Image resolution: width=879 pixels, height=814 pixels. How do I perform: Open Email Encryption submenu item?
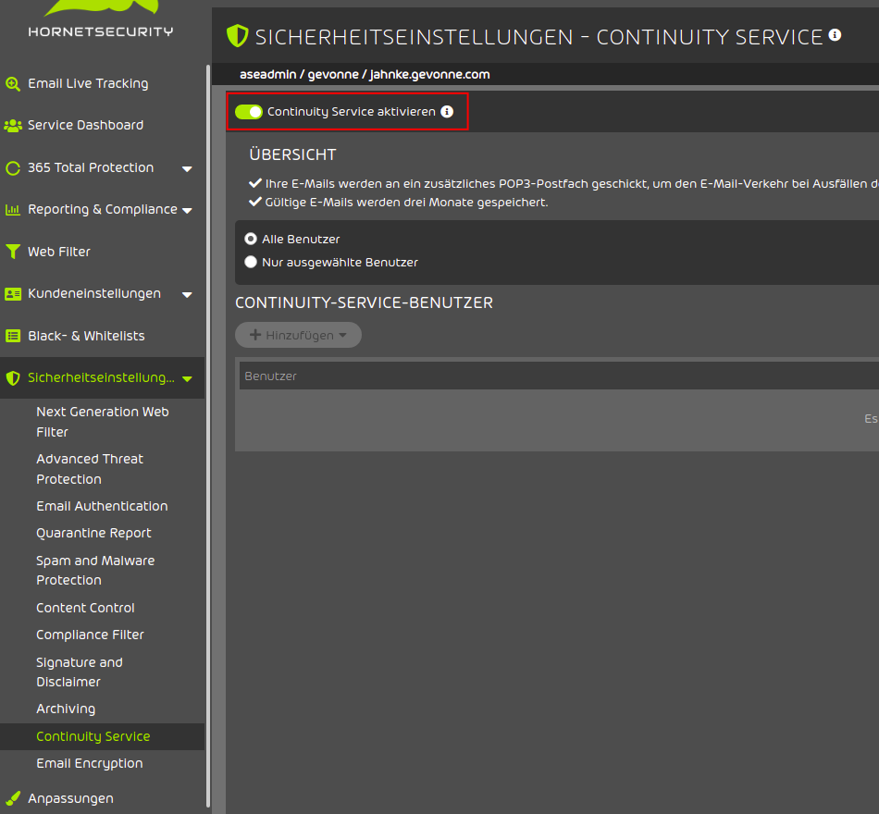click(89, 763)
